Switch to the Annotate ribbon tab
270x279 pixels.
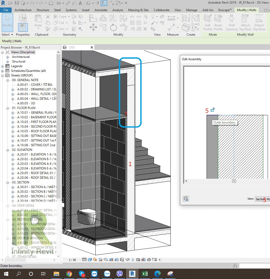[101, 10]
